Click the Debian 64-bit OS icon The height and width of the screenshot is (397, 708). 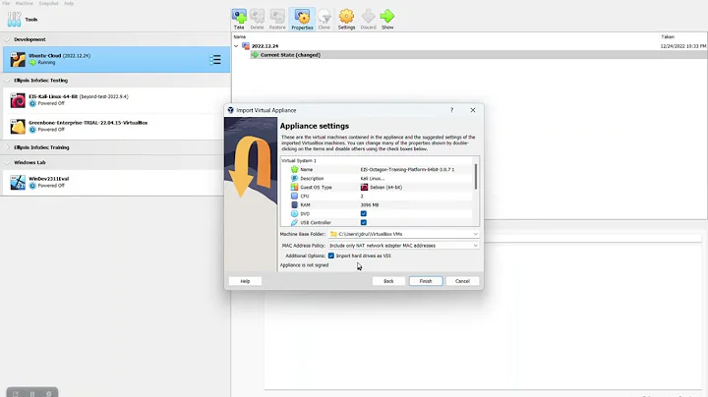(x=364, y=187)
